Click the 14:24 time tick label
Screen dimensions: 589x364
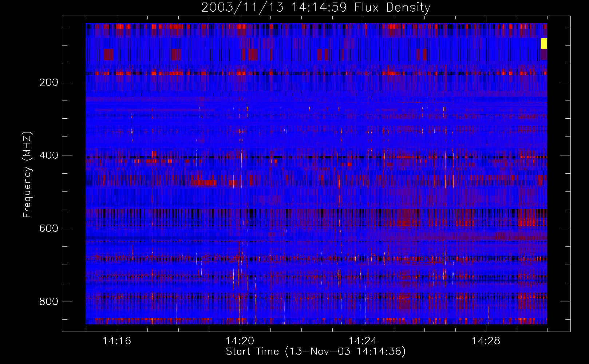(363, 341)
